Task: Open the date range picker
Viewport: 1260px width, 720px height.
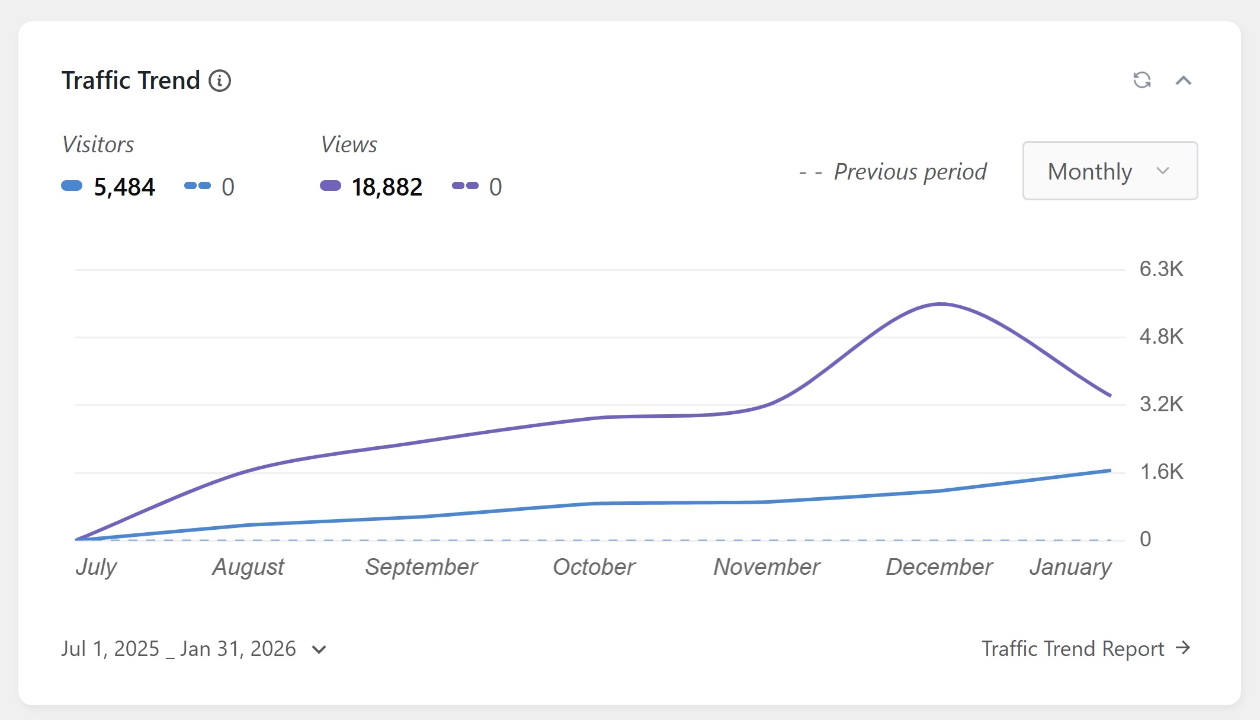Action: (x=194, y=649)
